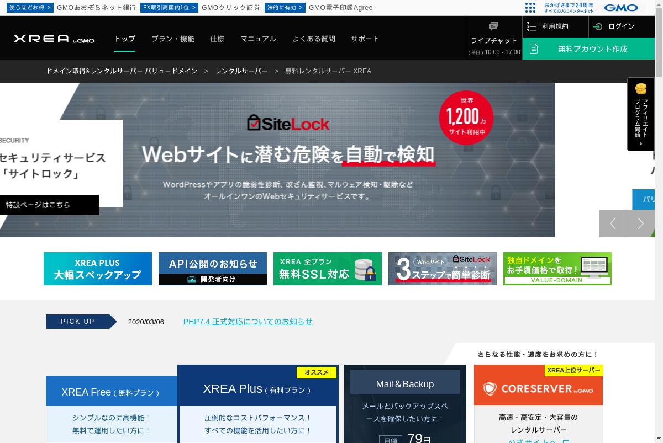Viewport: 663px width, 443px height.
Task: Open 独自ドメイン VALUE-DOMAIN banner
Action: [x=557, y=269]
